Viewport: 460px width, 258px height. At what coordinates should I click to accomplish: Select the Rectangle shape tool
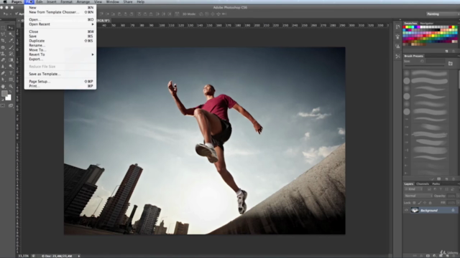pyautogui.click(x=11, y=80)
